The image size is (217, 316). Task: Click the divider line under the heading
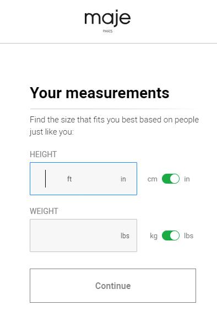113,109
